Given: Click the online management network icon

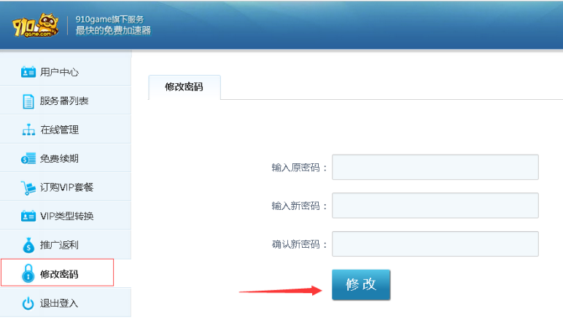Looking at the screenshot, I should click(28, 130).
